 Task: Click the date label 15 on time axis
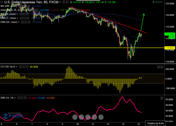click(123, 124)
